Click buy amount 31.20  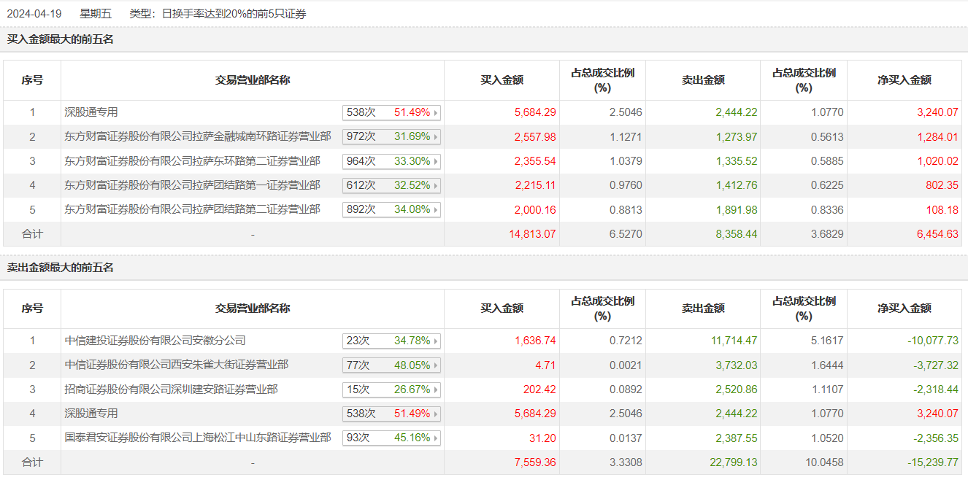coord(542,438)
